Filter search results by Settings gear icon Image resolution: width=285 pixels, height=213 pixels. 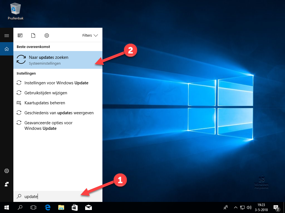tap(47, 35)
